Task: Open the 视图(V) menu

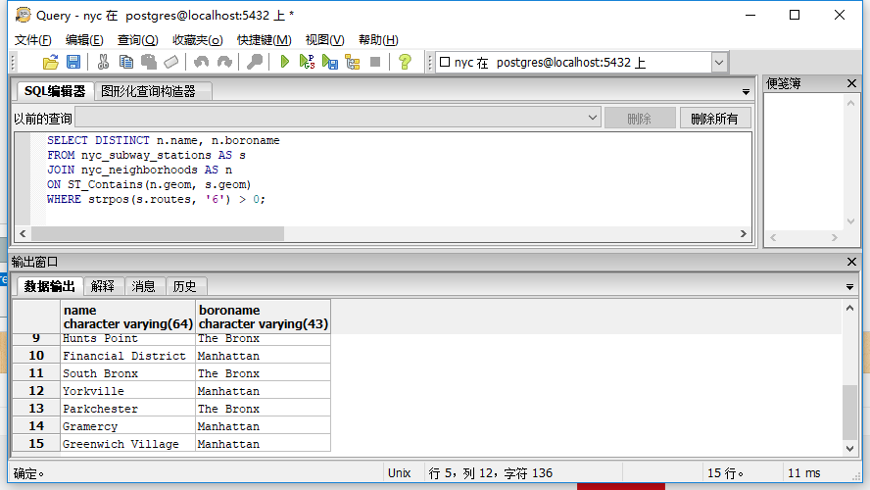Action: pos(324,40)
